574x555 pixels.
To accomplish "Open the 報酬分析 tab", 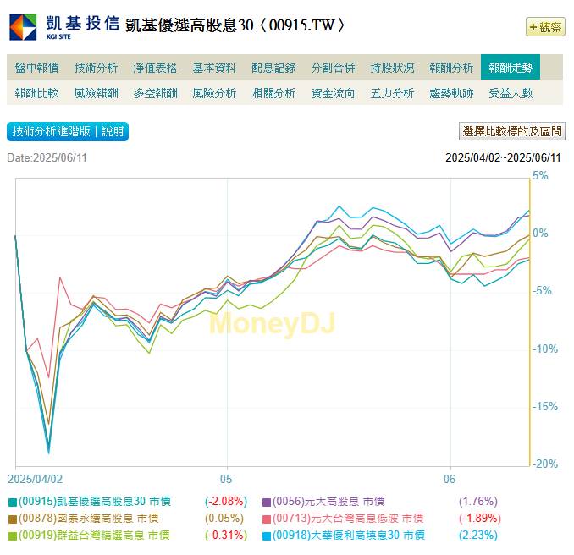I will pyautogui.click(x=451, y=68).
